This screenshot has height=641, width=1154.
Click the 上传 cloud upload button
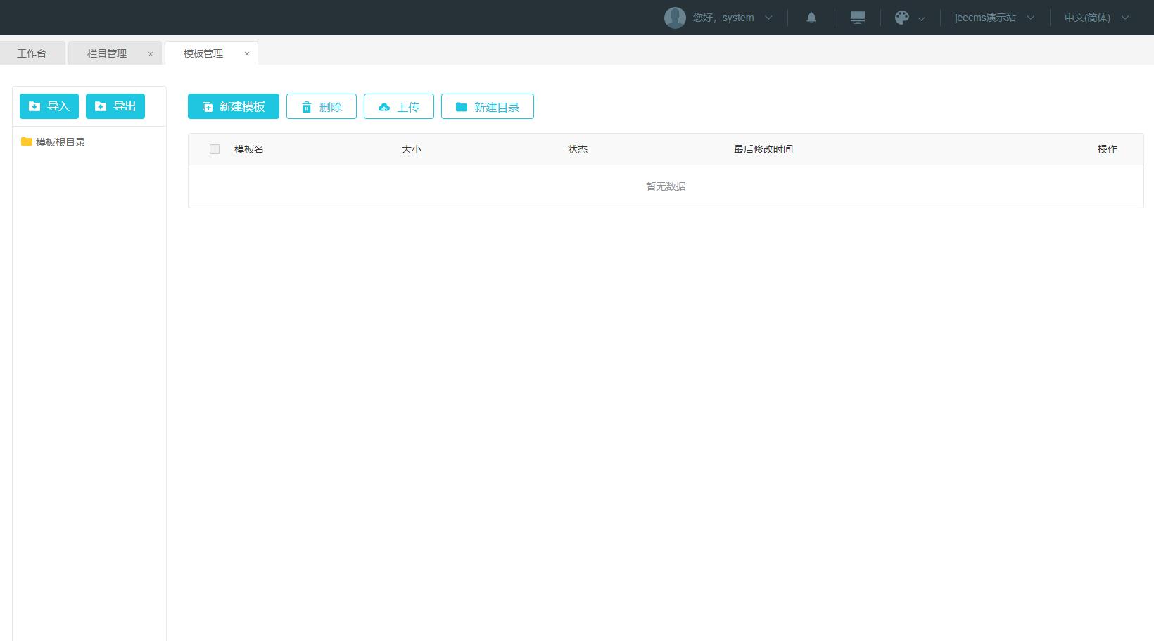[x=399, y=106]
